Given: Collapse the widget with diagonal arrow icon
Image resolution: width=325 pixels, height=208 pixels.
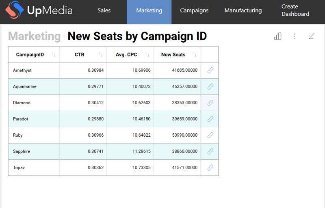Looking at the screenshot, I should (312, 36).
